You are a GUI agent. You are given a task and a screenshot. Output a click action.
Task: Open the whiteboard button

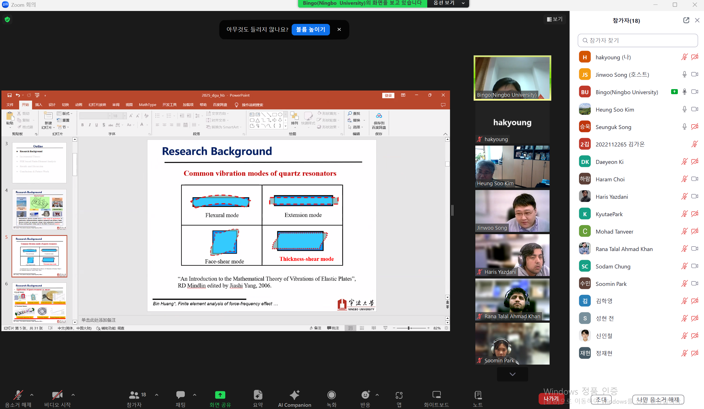click(437, 398)
